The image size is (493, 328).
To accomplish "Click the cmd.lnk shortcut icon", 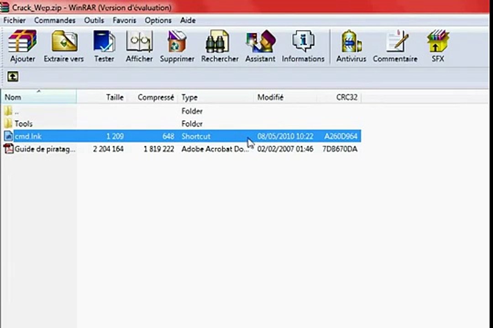I will click(x=9, y=136).
